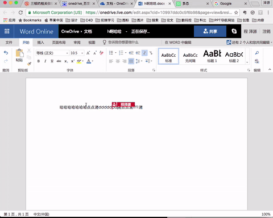Viewport: 273px width, 218px height.
Task: Open the app launcher grid icon
Action: pos(7,31)
